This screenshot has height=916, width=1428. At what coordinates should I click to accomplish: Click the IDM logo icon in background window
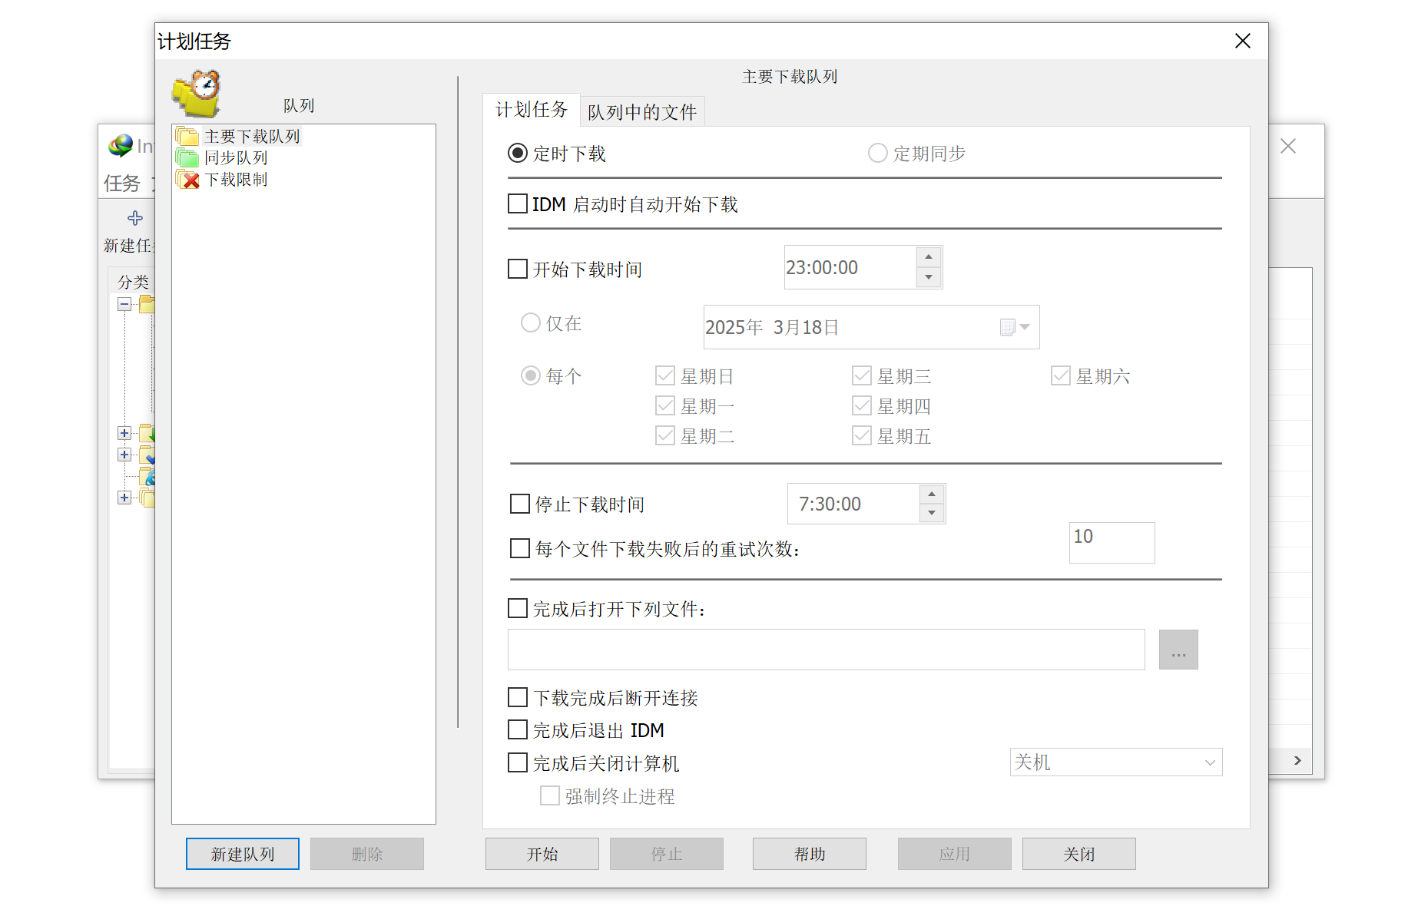coord(121,145)
